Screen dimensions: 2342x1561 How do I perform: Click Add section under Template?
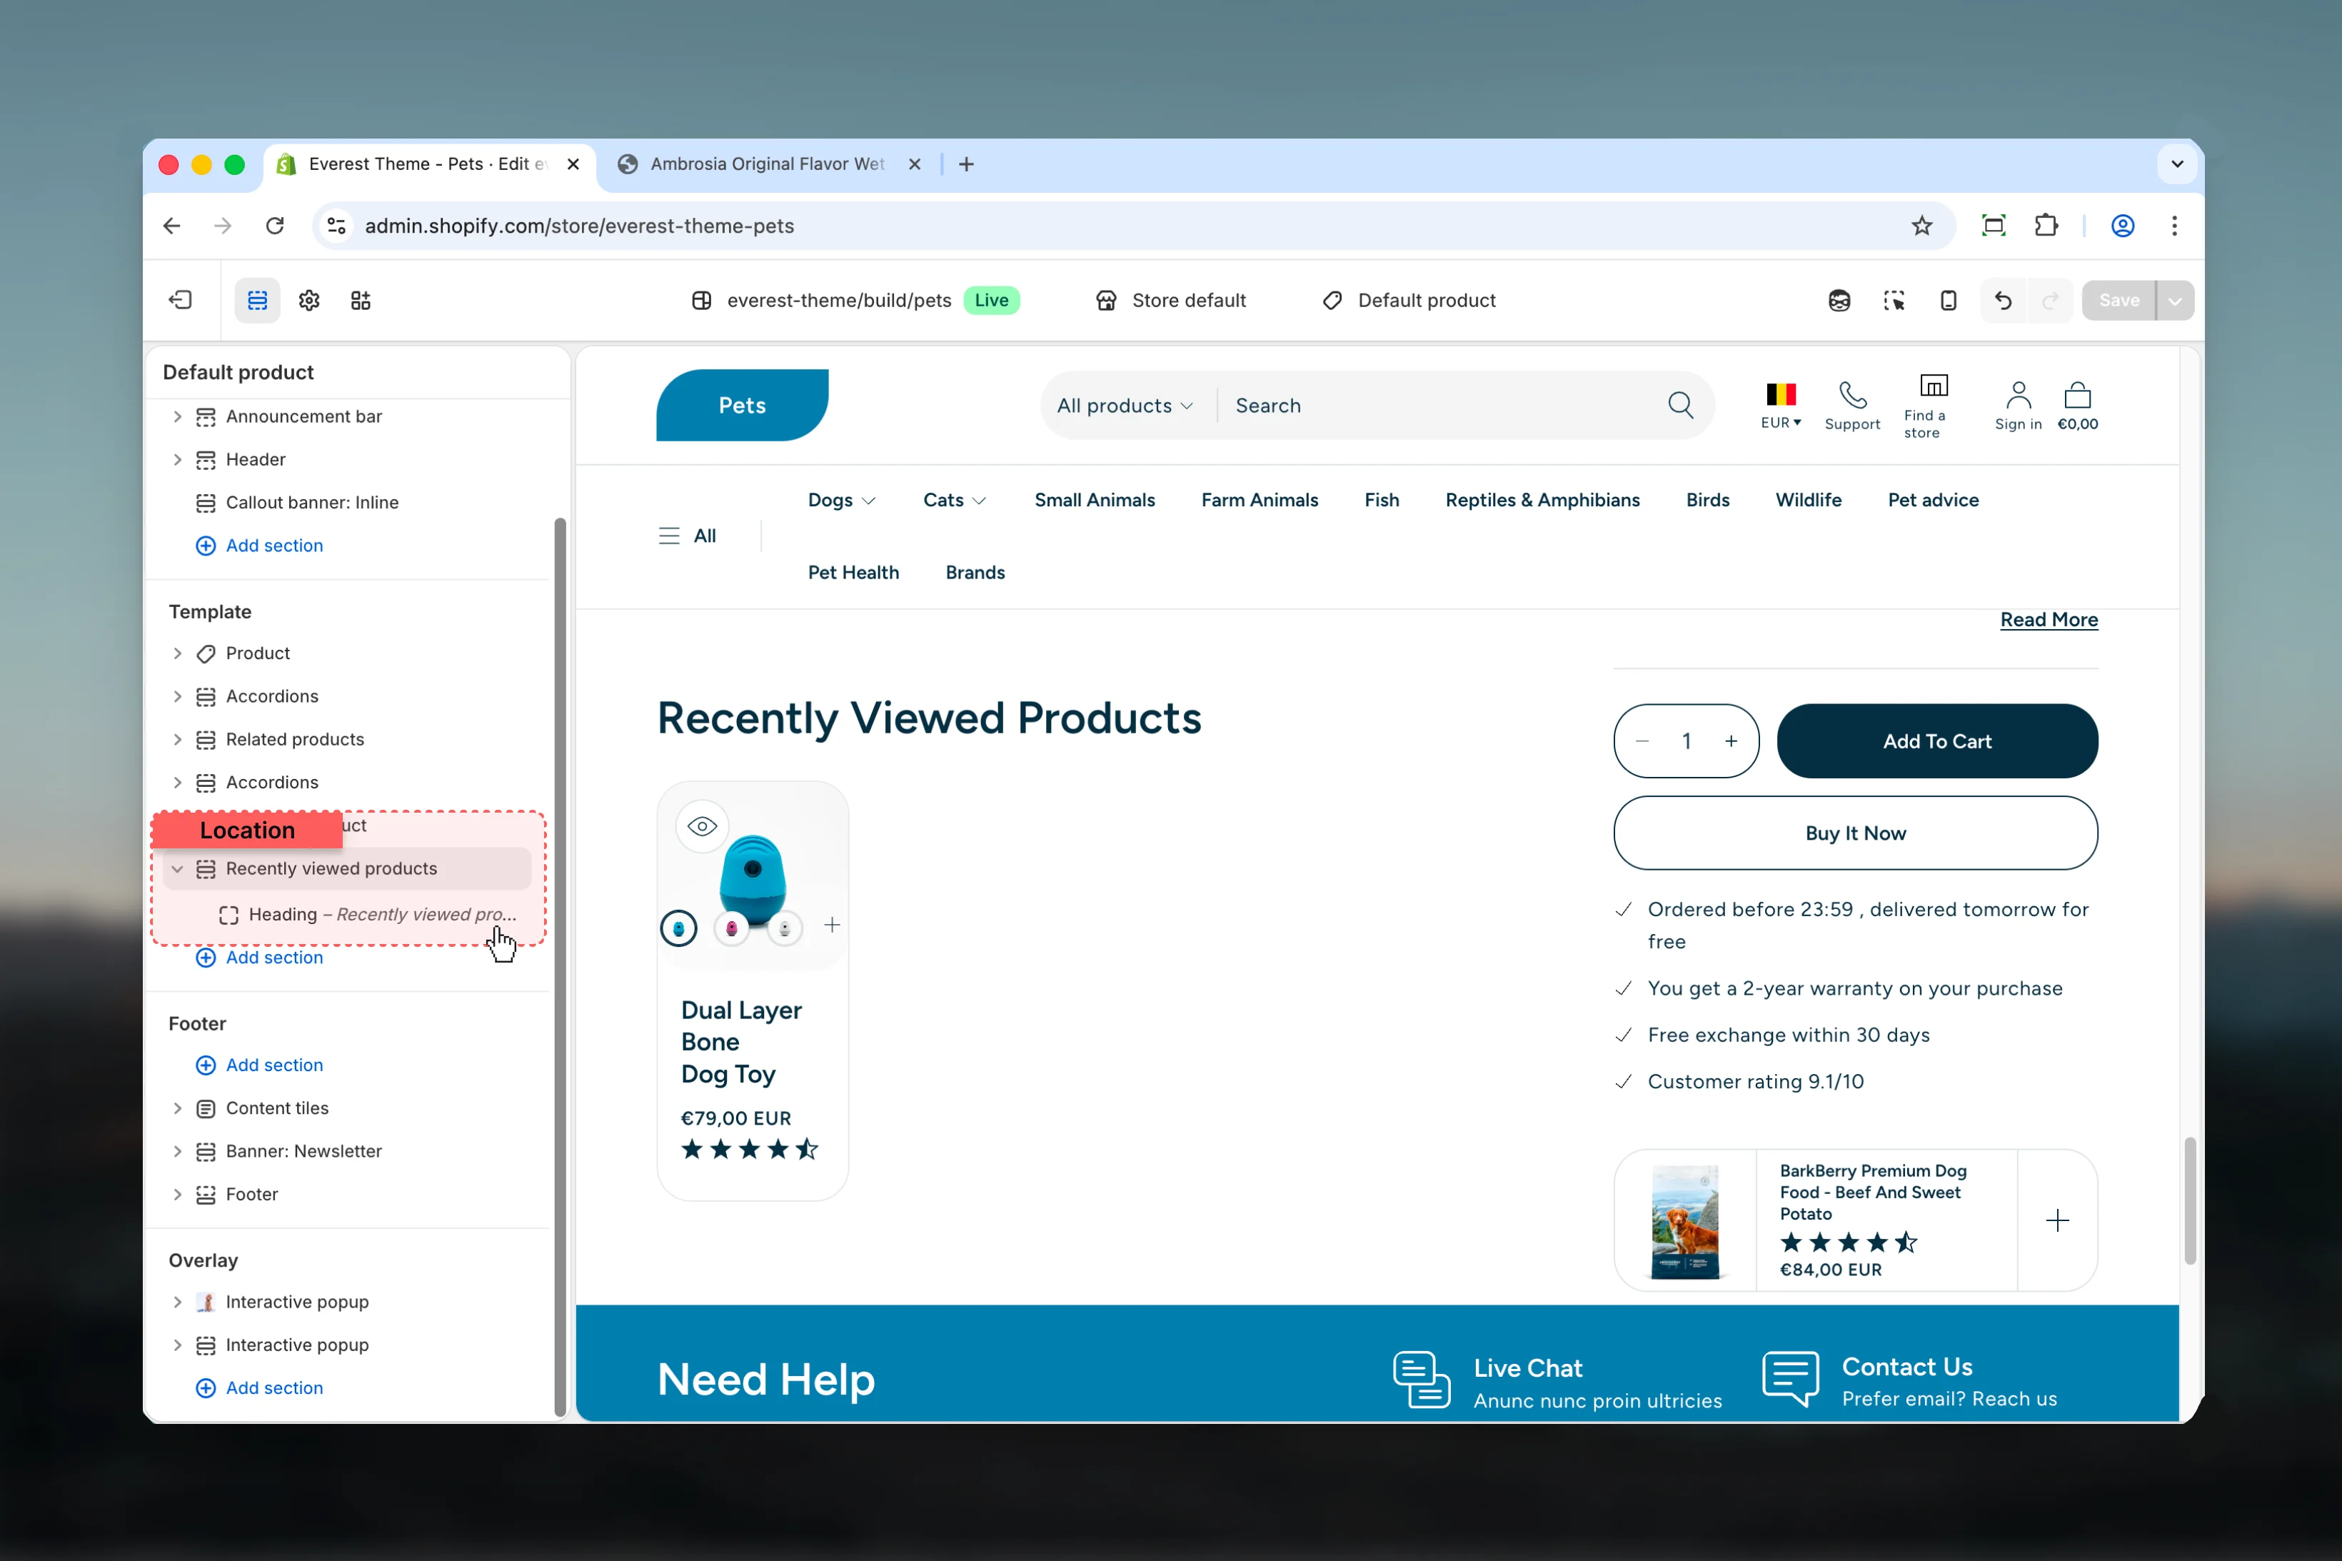(x=260, y=957)
